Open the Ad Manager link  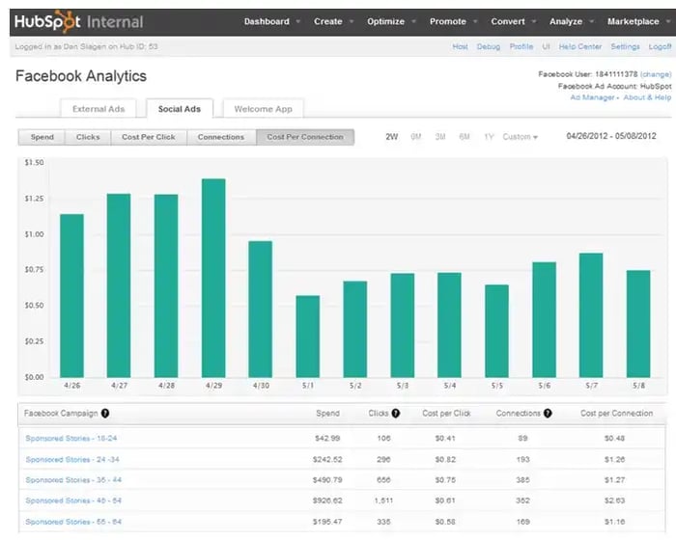click(x=592, y=97)
